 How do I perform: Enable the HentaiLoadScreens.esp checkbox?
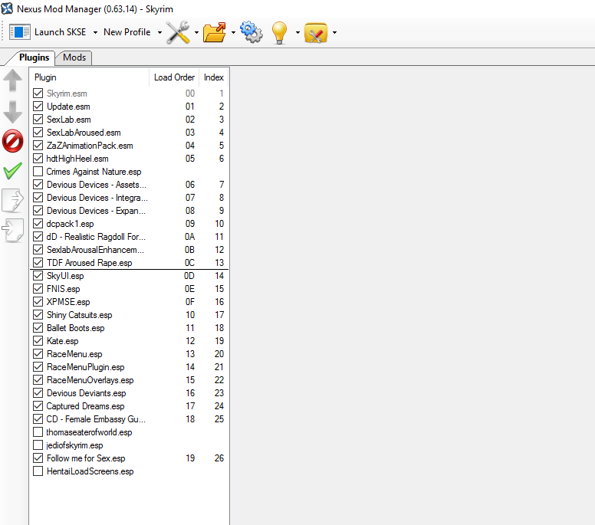point(38,471)
